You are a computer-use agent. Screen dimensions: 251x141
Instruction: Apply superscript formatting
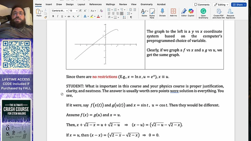pyautogui.click(x=78, y=16)
